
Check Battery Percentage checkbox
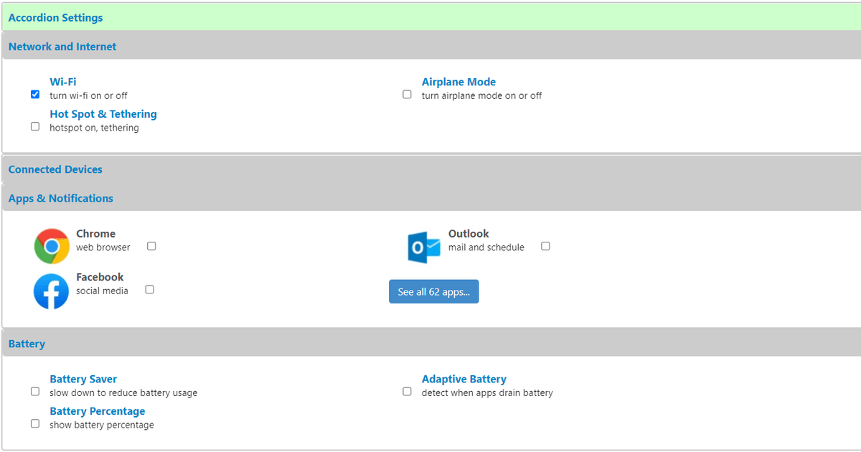click(x=35, y=424)
